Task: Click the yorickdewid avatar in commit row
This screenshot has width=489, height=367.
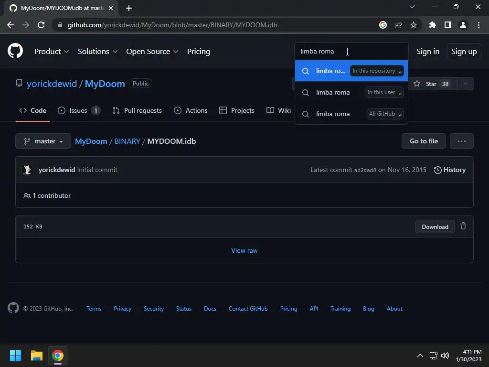Action: point(27,170)
